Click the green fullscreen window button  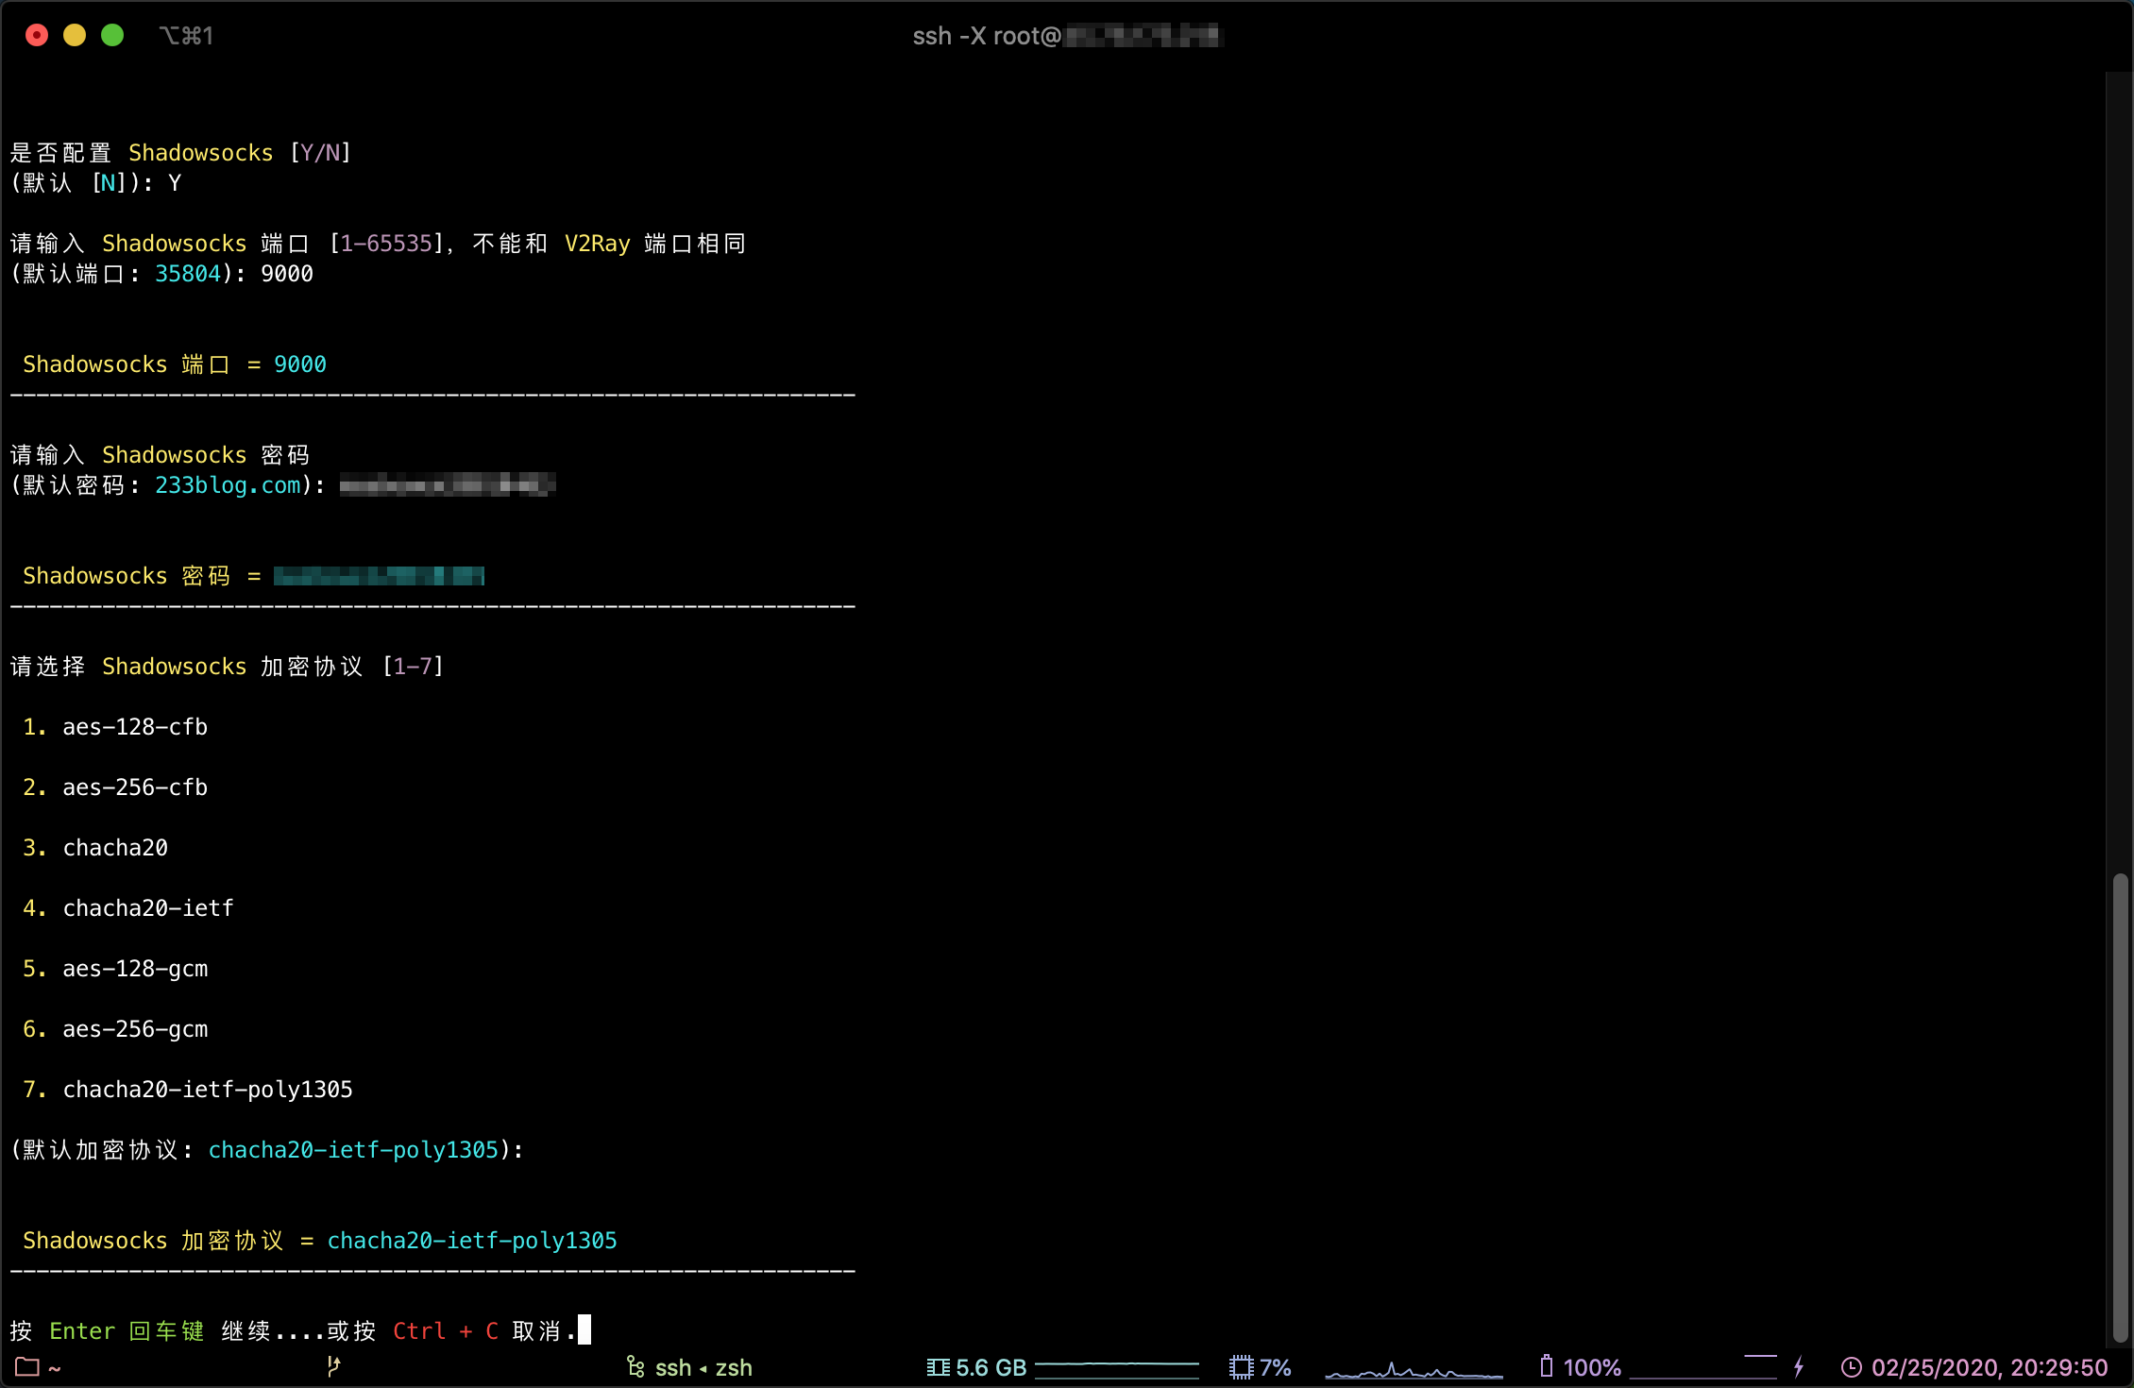112,35
